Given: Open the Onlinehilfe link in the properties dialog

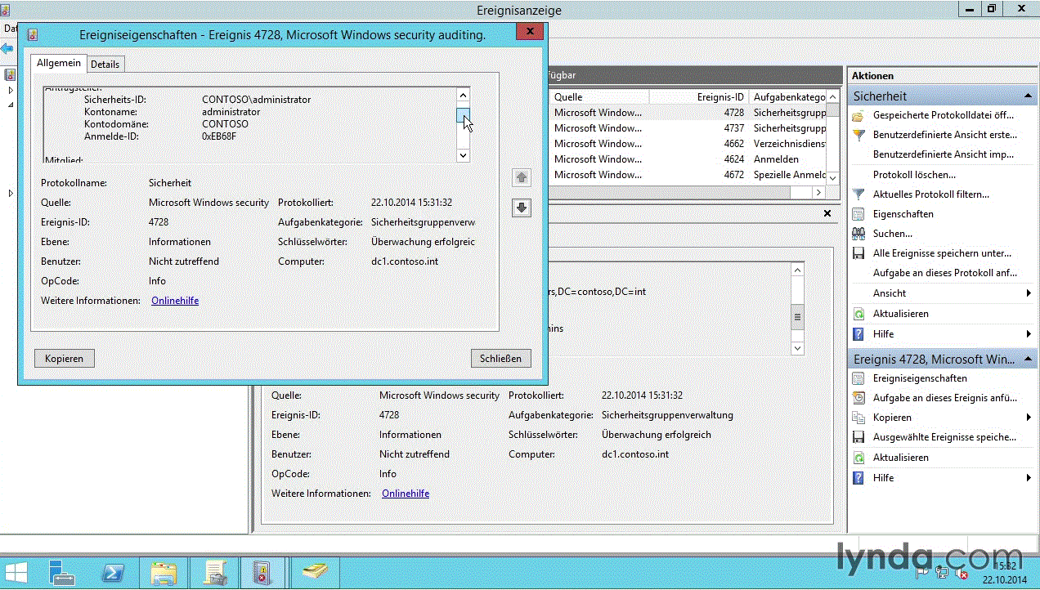Looking at the screenshot, I should click(x=175, y=301).
